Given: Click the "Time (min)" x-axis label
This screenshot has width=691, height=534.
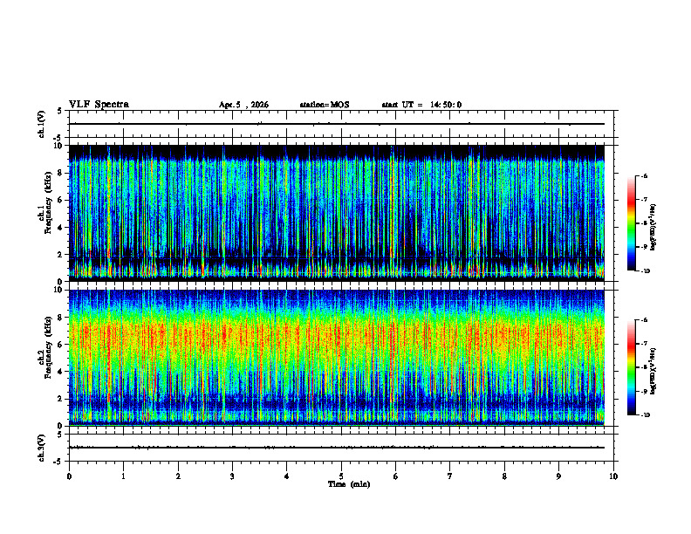Looking at the screenshot, I should pos(349,484).
